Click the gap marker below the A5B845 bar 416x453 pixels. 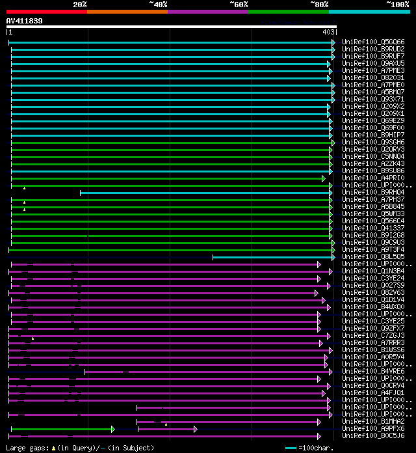point(25,210)
